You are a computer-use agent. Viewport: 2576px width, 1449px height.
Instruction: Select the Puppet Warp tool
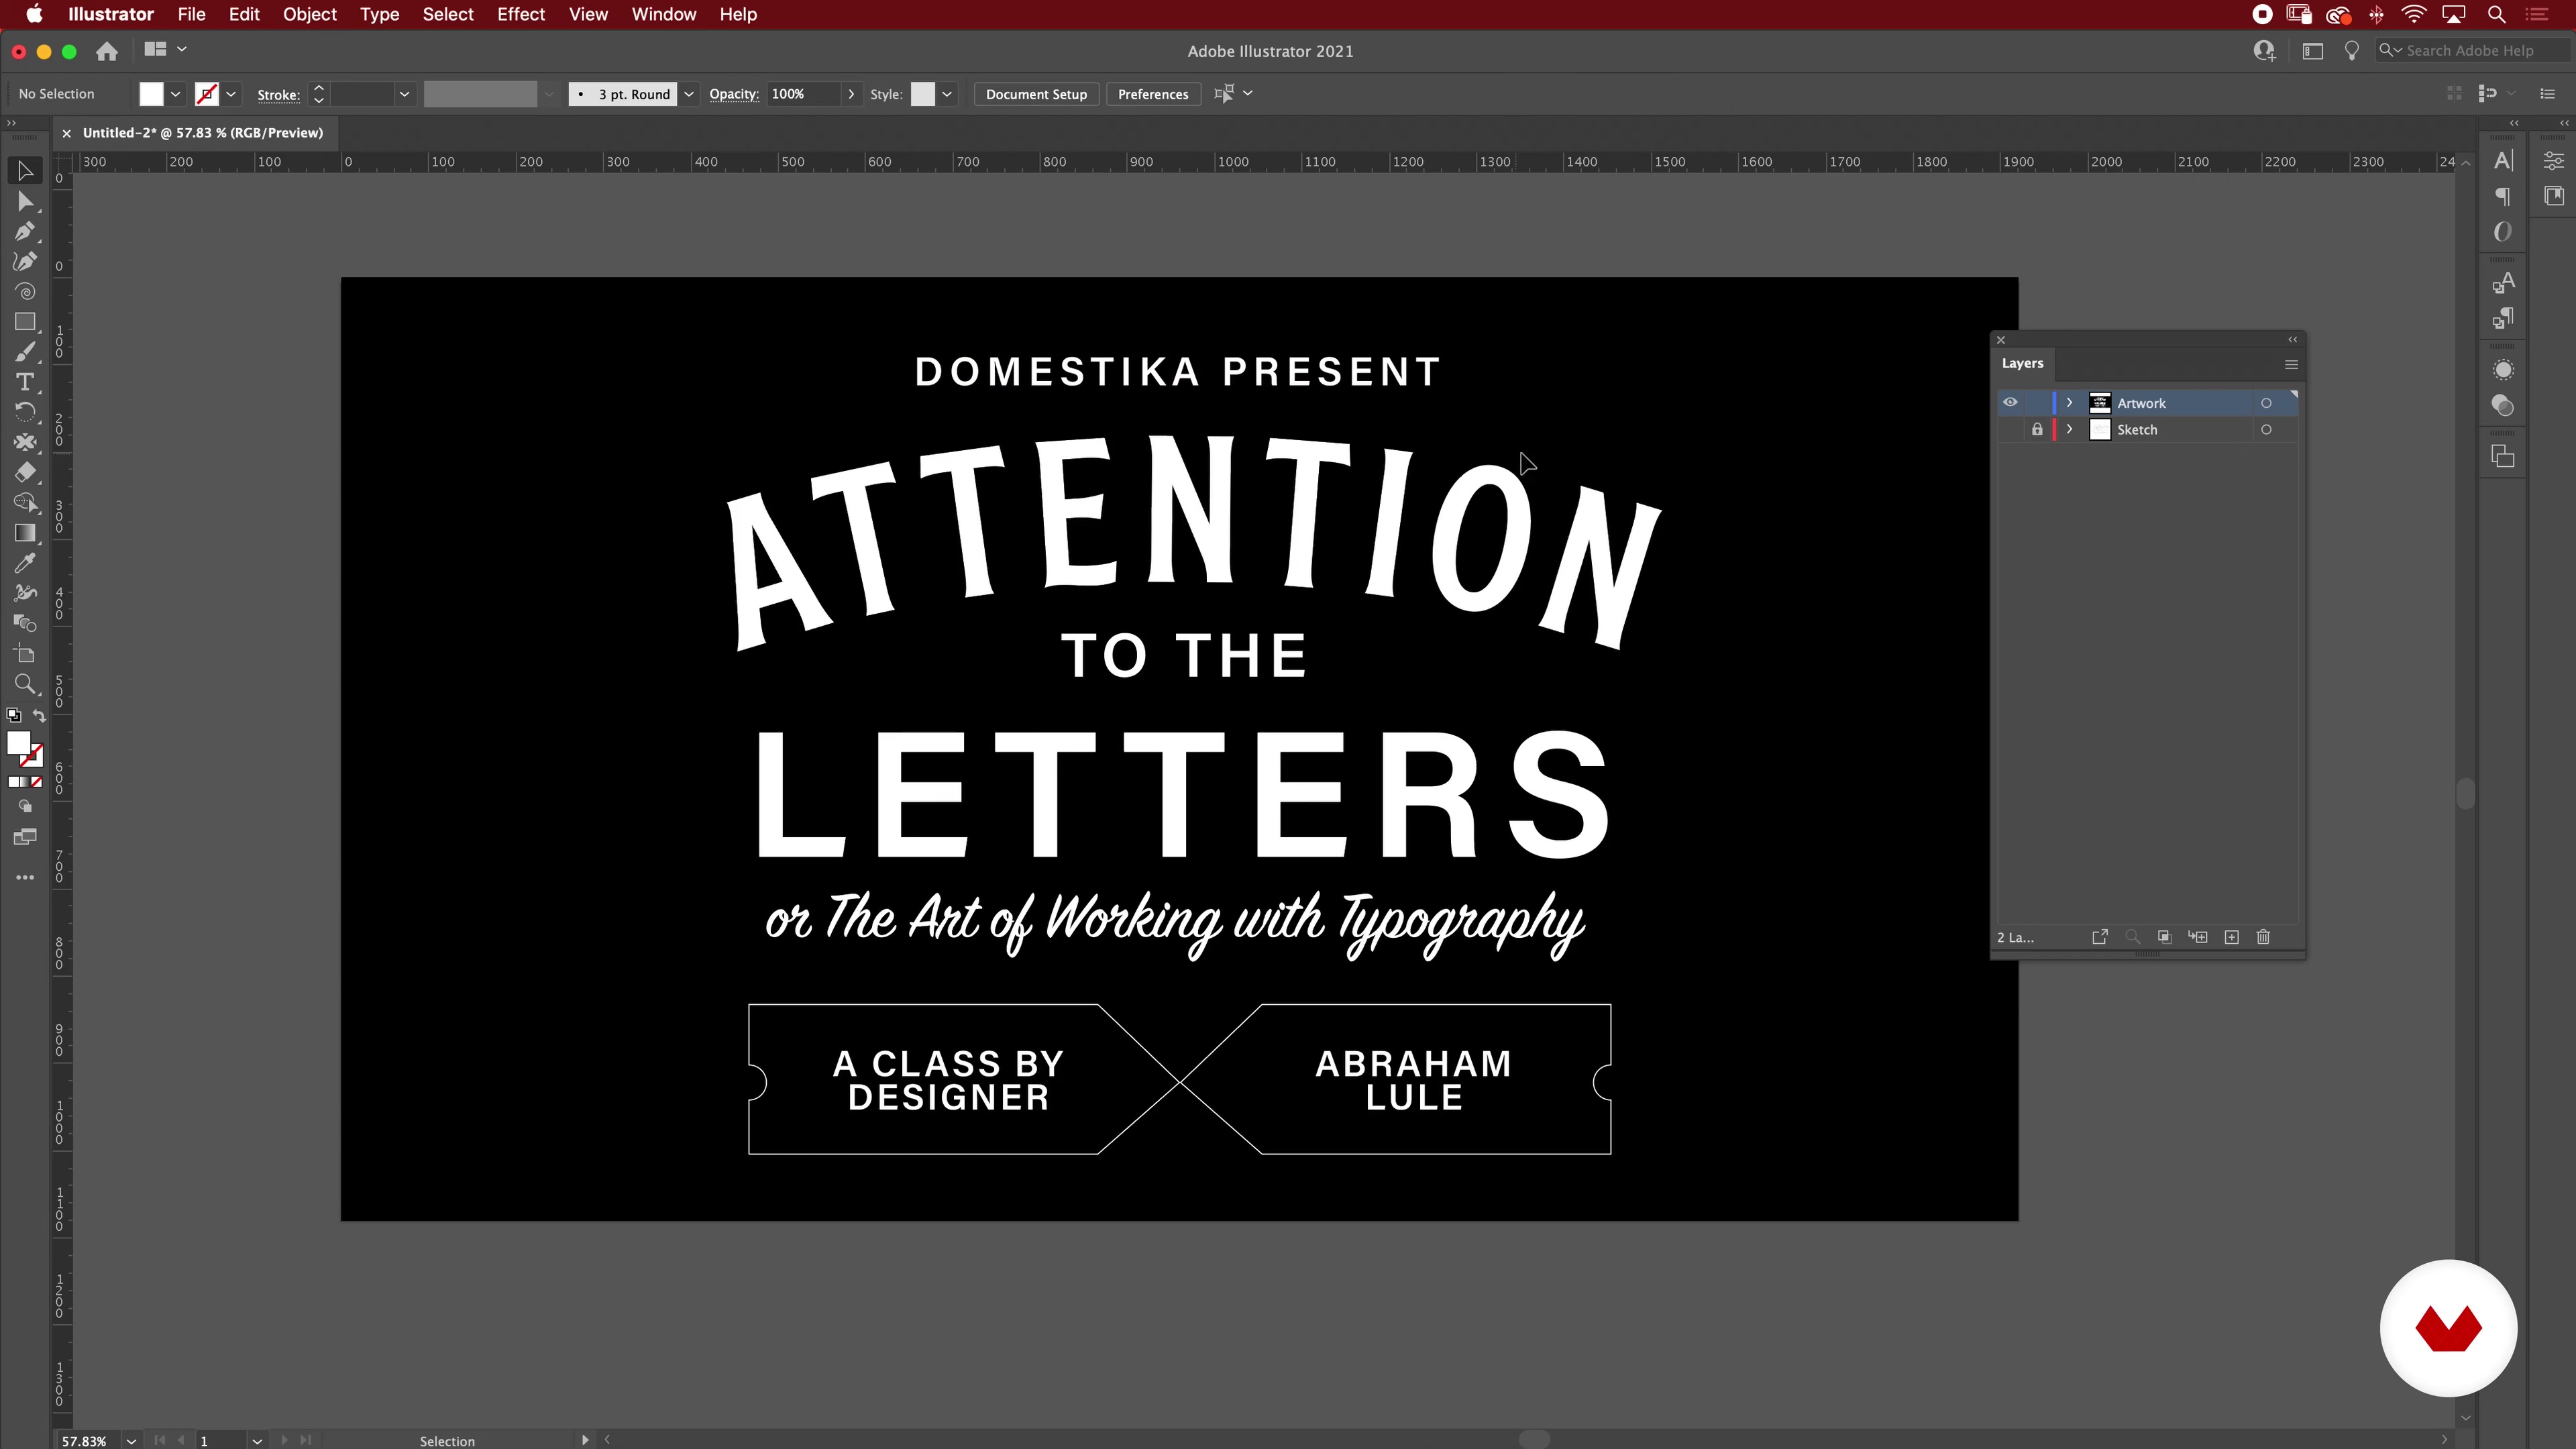click(25, 442)
